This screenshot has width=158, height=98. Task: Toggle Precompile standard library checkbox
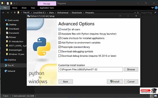[x=60, y=47]
